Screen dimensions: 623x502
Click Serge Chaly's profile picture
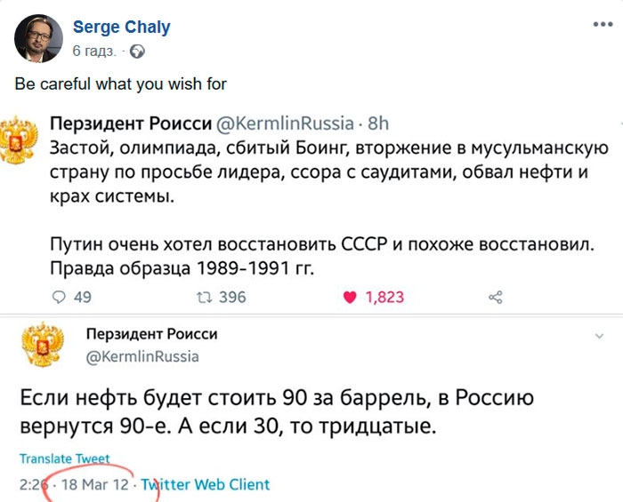tap(38, 38)
